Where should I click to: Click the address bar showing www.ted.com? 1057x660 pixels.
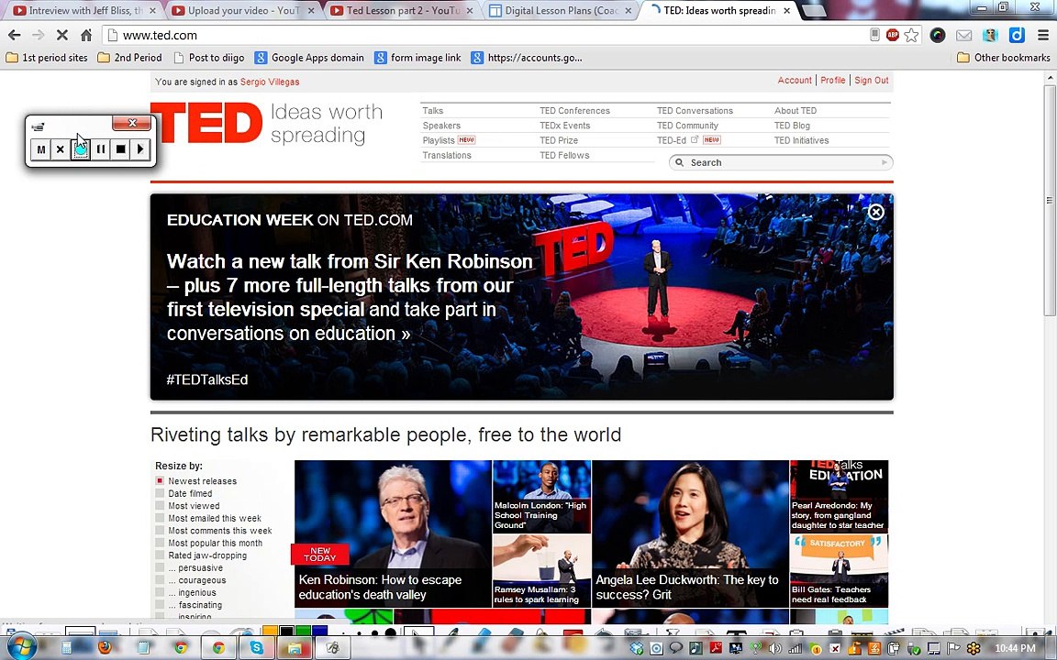485,35
